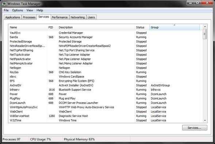The width and height of the screenshot is (215, 144).
Task: Click PID 1616 in bthserv row
Action: tap(52, 90)
